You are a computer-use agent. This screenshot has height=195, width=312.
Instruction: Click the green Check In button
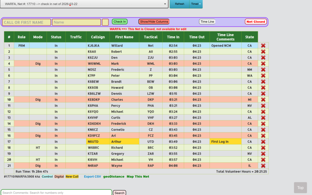(x=119, y=22)
